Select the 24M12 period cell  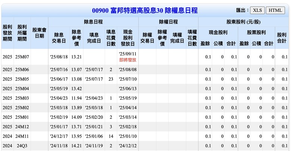(22, 127)
